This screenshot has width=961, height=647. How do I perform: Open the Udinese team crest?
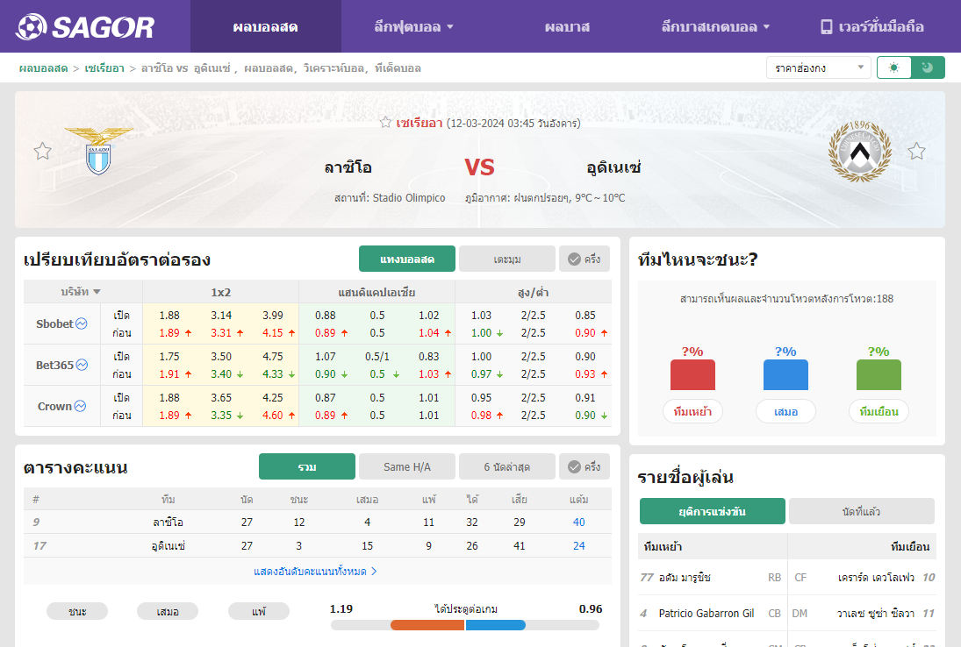(x=859, y=151)
